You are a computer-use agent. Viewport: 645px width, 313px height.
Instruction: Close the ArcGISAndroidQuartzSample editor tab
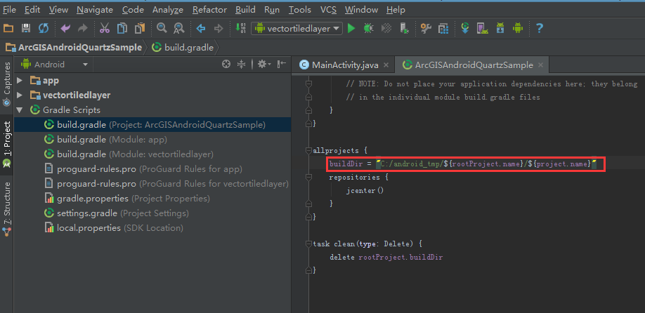click(540, 65)
